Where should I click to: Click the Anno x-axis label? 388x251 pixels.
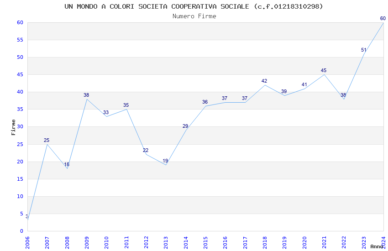click(x=377, y=246)
